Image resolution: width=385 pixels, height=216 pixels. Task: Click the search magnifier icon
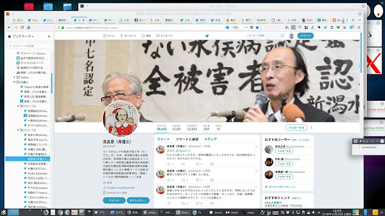282,36
